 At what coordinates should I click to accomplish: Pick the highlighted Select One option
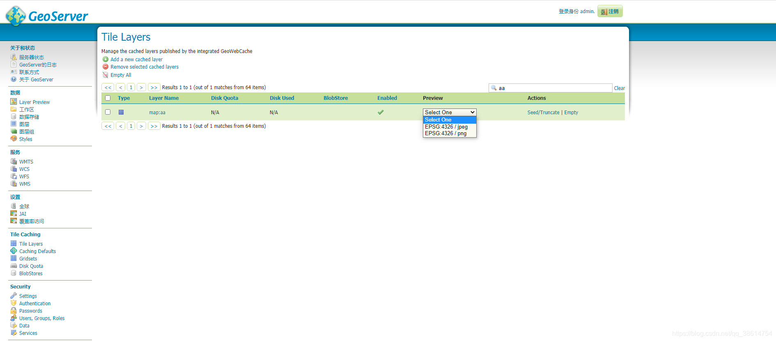point(450,120)
